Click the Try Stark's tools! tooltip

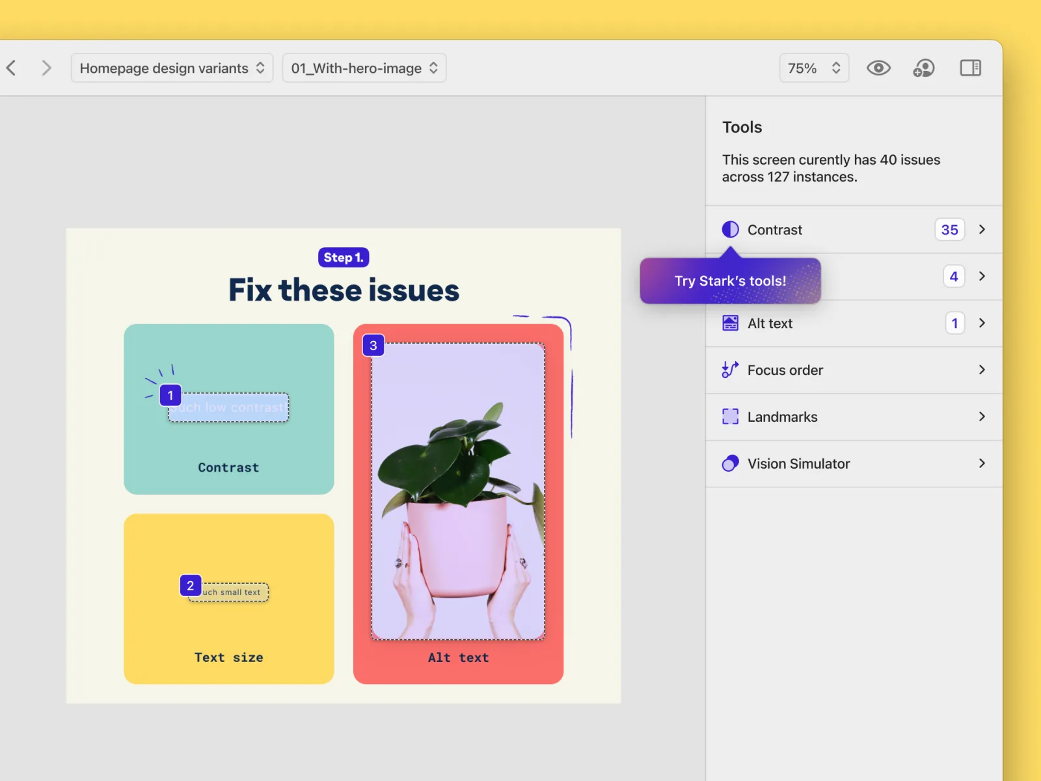coord(730,281)
